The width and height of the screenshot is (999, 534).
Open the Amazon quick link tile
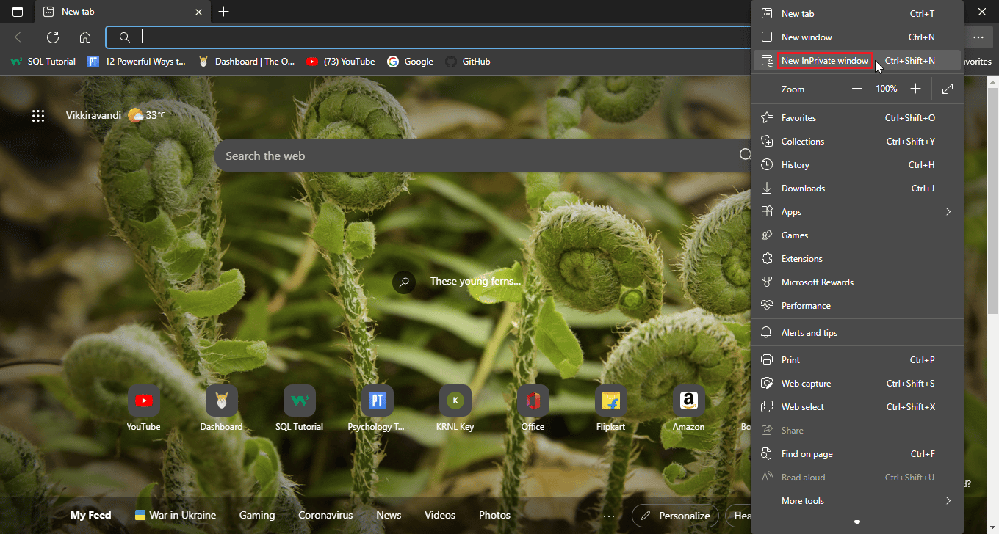[x=688, y=401]
